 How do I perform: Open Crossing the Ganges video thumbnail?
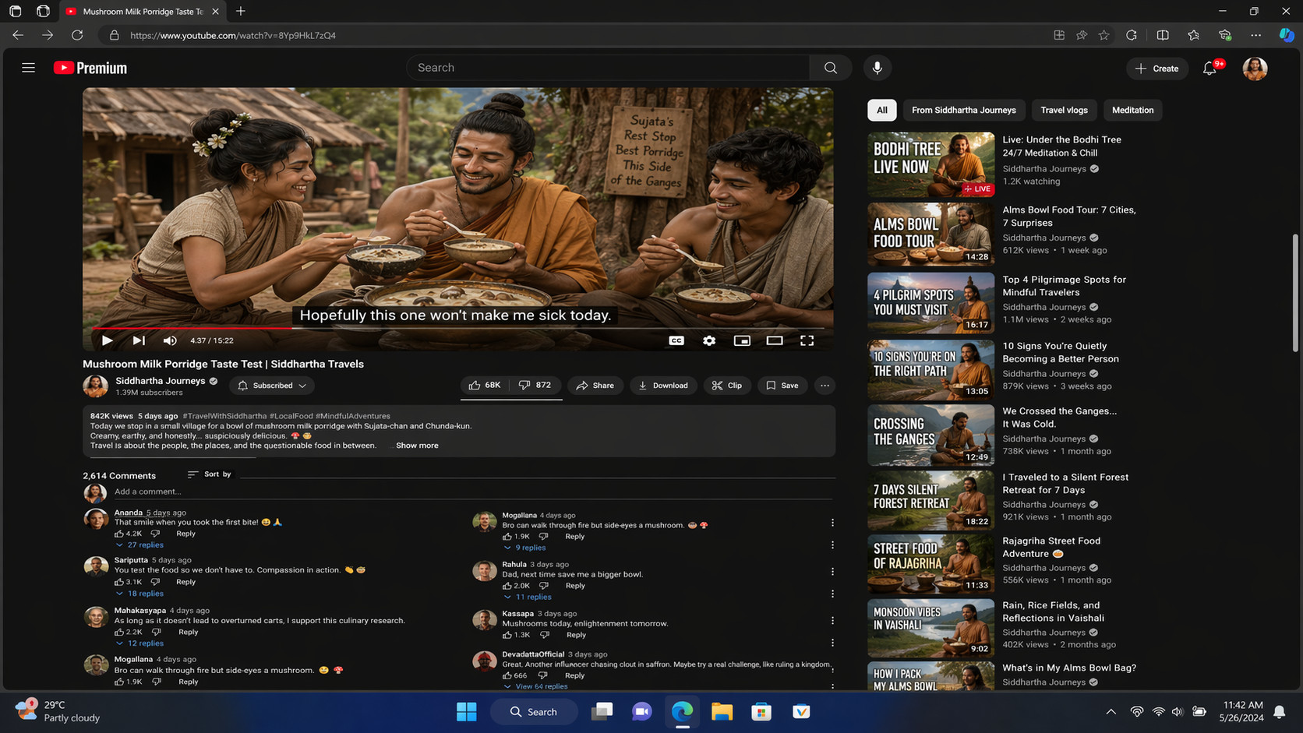pyautogui.click(x=930, y=435)
